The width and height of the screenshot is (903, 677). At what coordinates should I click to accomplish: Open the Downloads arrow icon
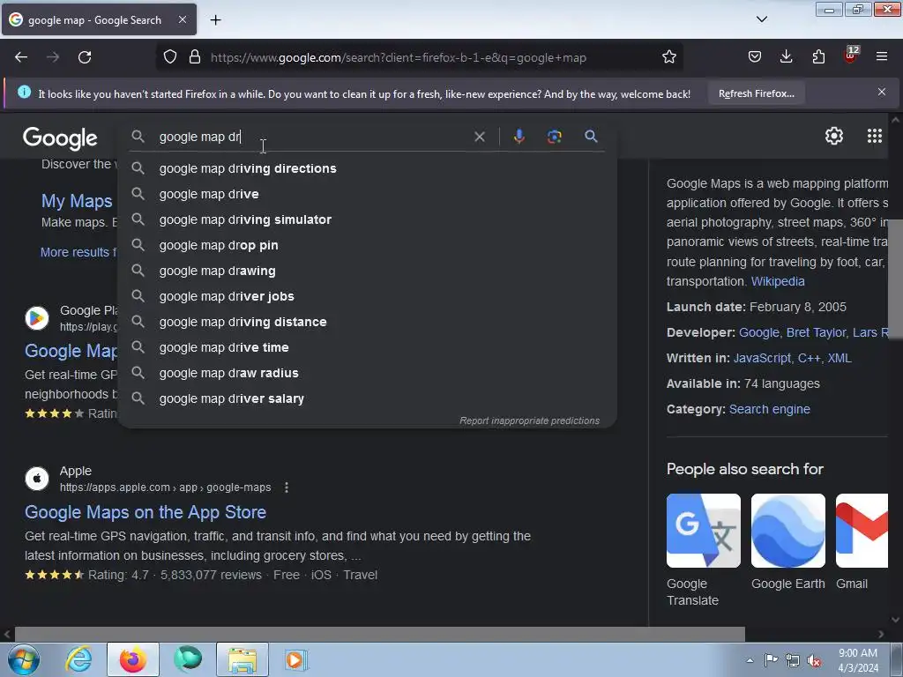[x=786, y=57]
